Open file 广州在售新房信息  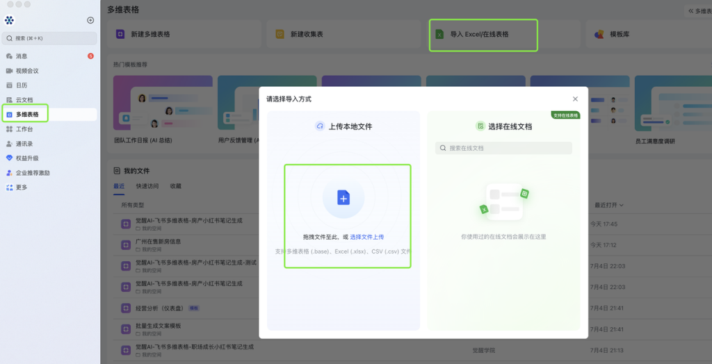click(158, 242)
